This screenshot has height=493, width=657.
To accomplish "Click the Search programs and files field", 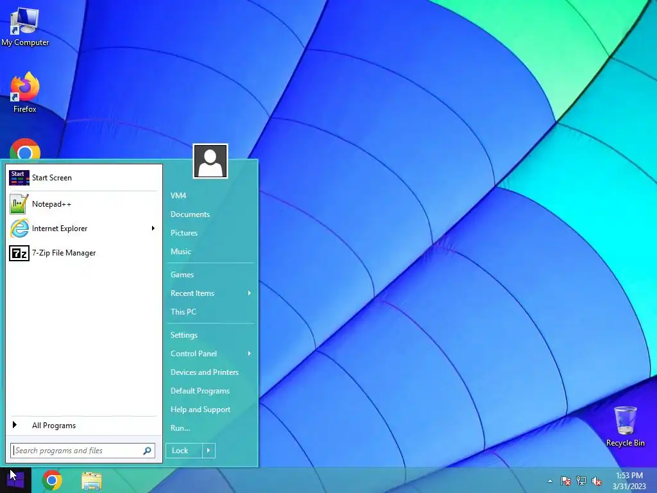I will tap(83, 451).
